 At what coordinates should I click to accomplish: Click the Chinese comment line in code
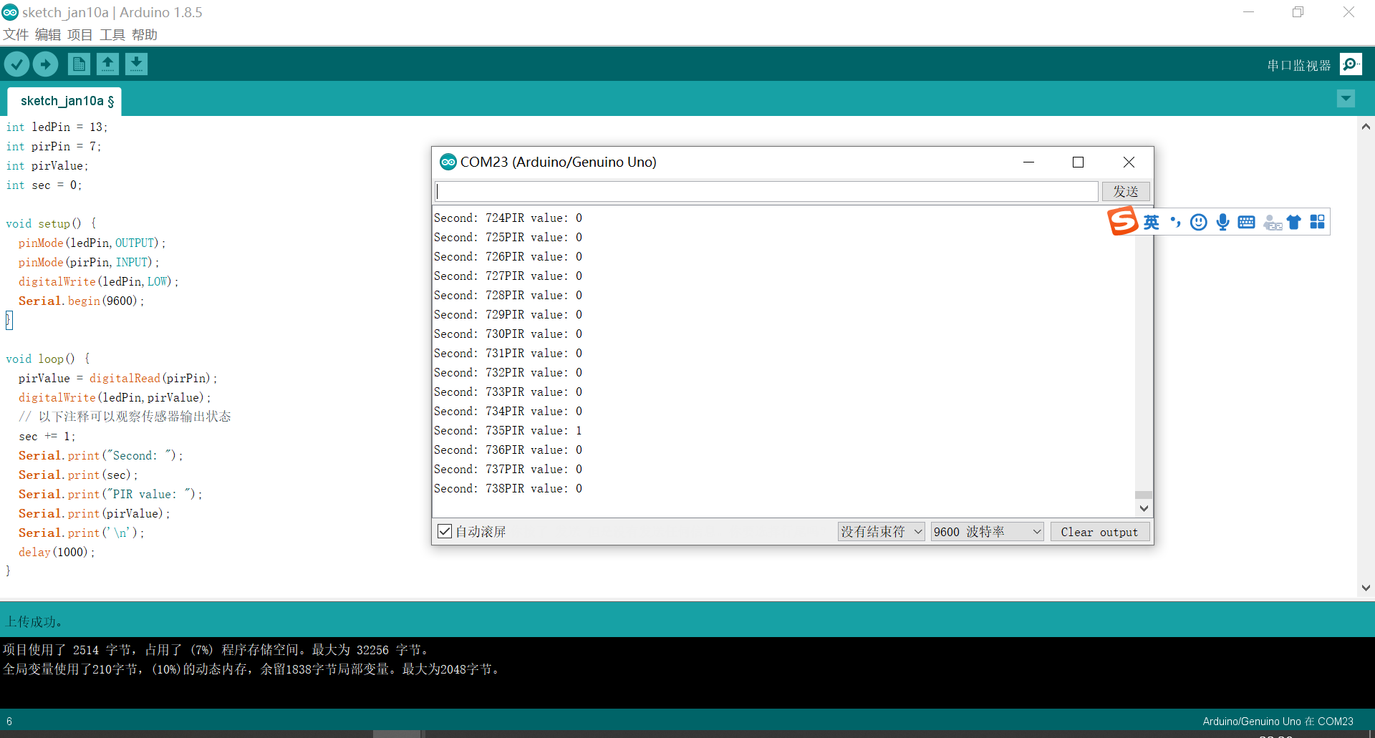(125, 417)
